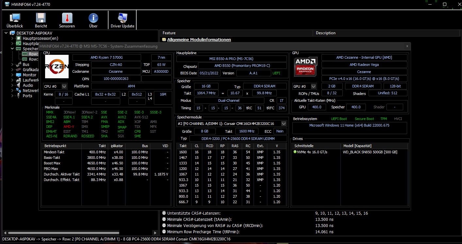Expand the Bus node chevron
Image resolution: width=462 pixels, height=244 pixels.
point(12,65)
